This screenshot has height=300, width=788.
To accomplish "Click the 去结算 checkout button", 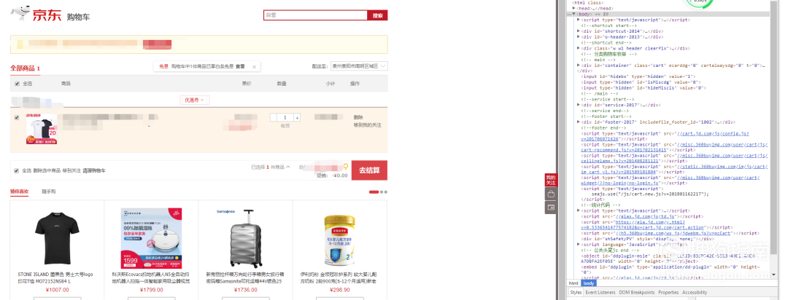I will point(369,170).
